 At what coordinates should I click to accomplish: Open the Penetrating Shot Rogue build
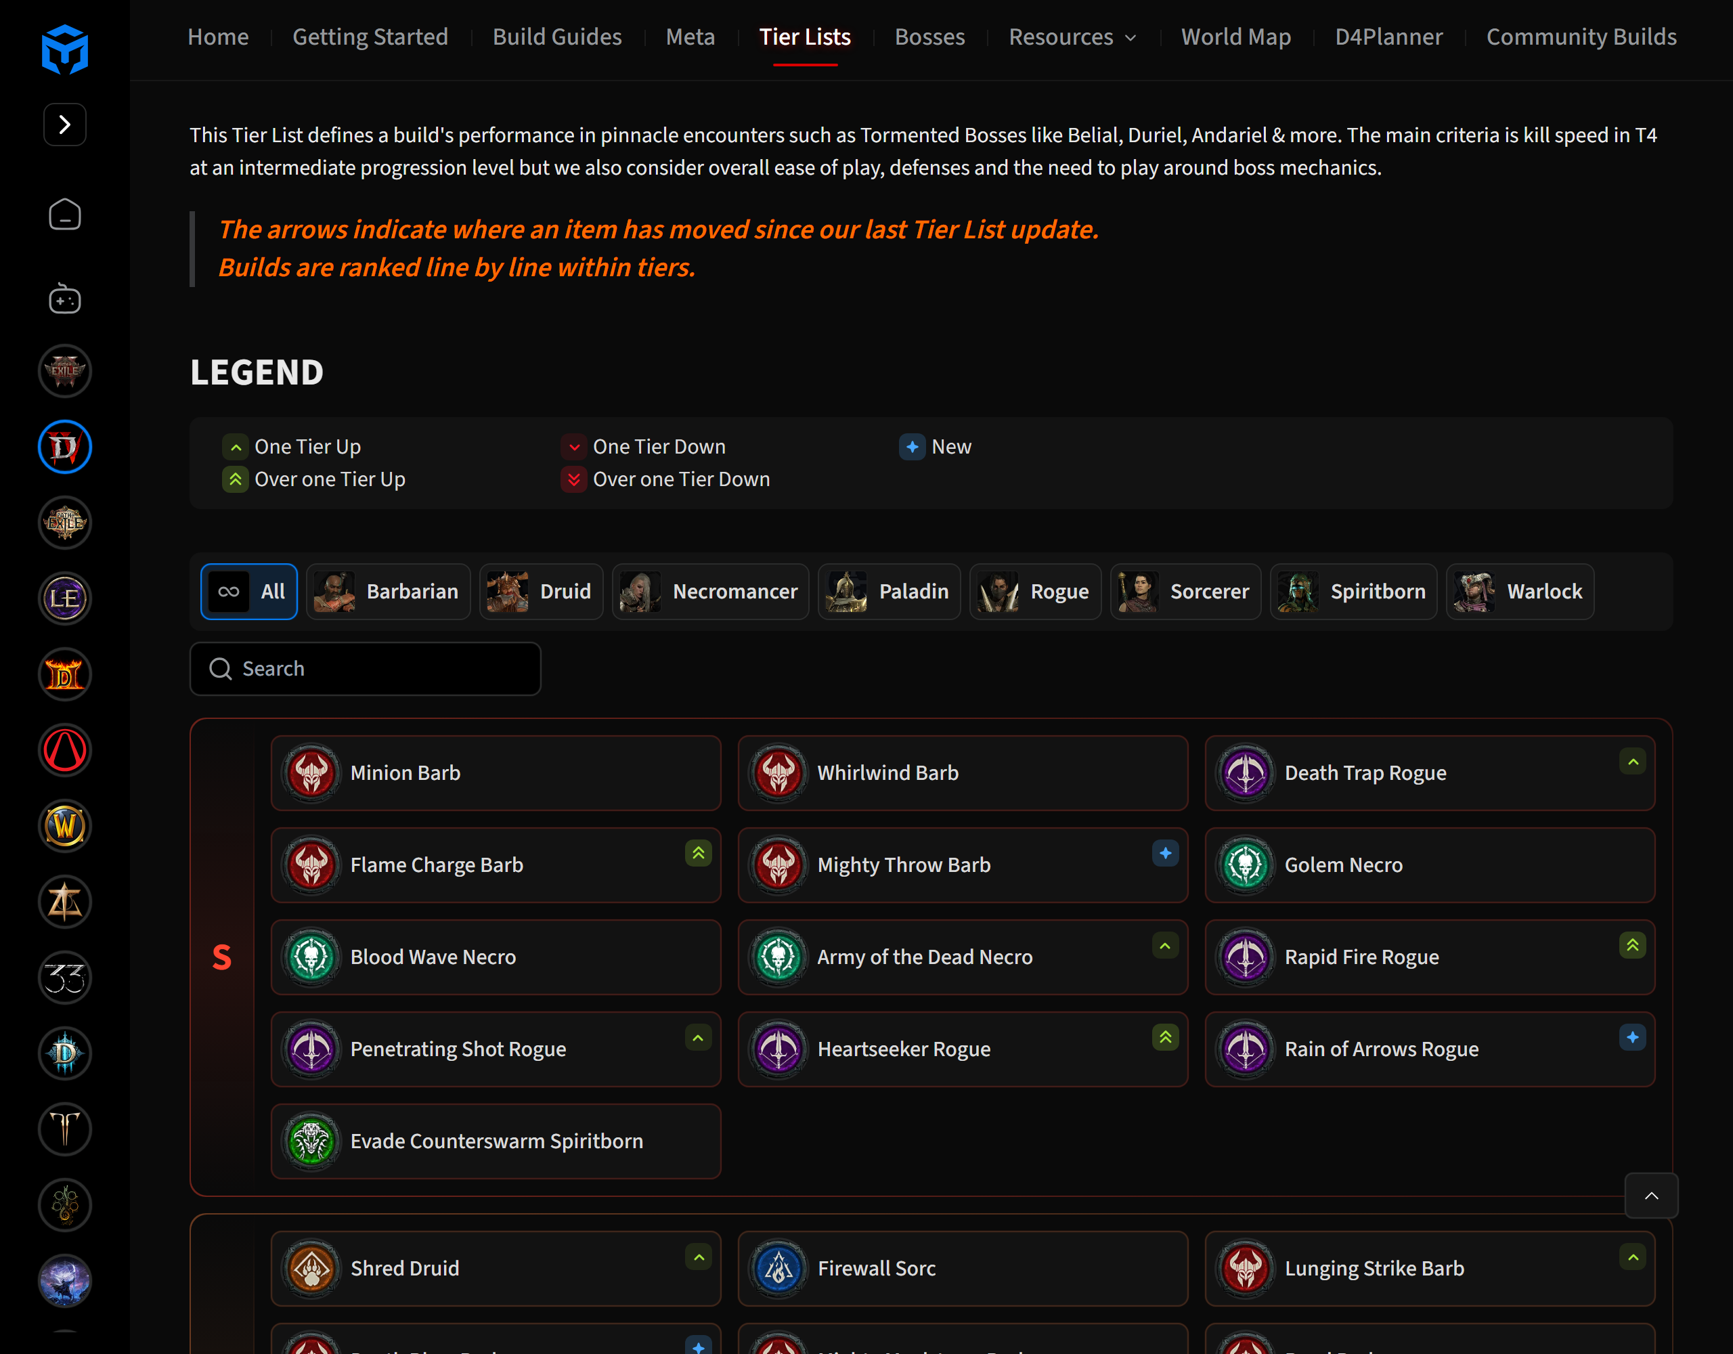point(496,1049)
